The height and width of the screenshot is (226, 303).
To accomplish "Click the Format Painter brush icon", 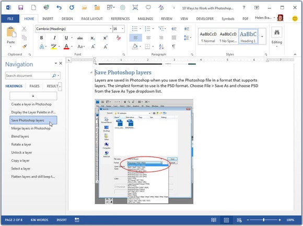I will 24,46.
